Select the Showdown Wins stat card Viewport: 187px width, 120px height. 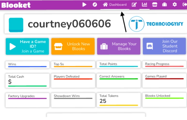(73, 100)
